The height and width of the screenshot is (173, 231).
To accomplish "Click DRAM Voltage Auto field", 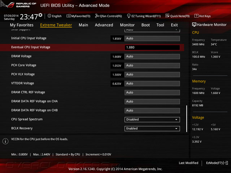I will tap(152, 57).
